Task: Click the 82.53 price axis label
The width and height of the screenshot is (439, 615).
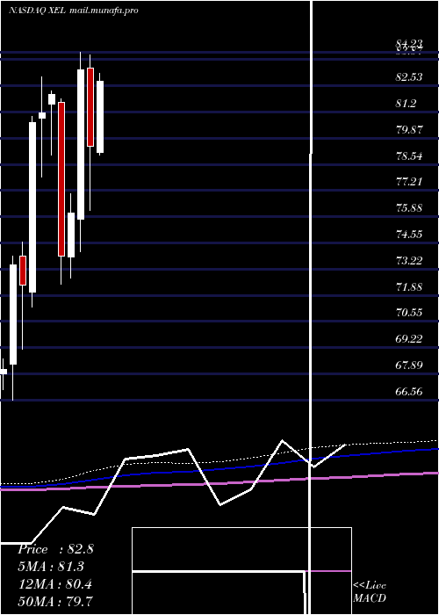Action: [x=409, y=77]
